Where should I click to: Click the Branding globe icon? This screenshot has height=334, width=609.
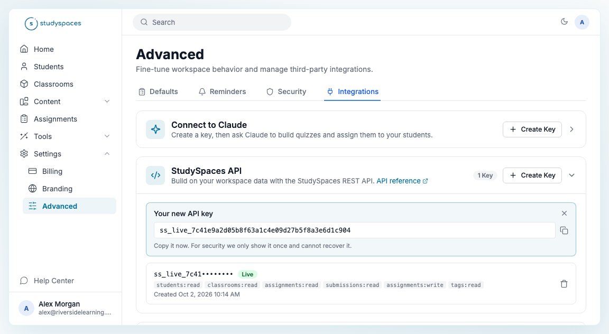pyautogui.click(x=33, y=189)
